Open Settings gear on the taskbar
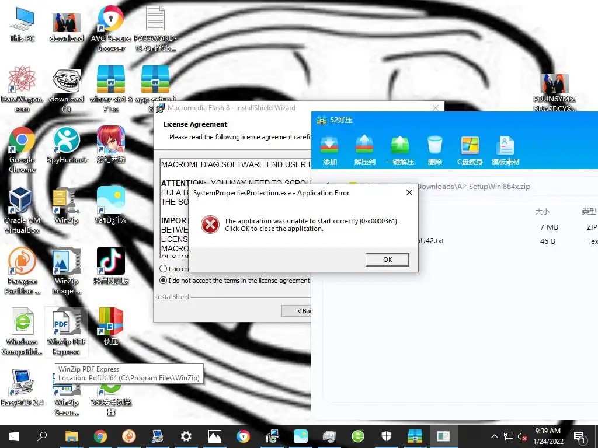Screen dimensions: 598x448 (x=186, y=436)
